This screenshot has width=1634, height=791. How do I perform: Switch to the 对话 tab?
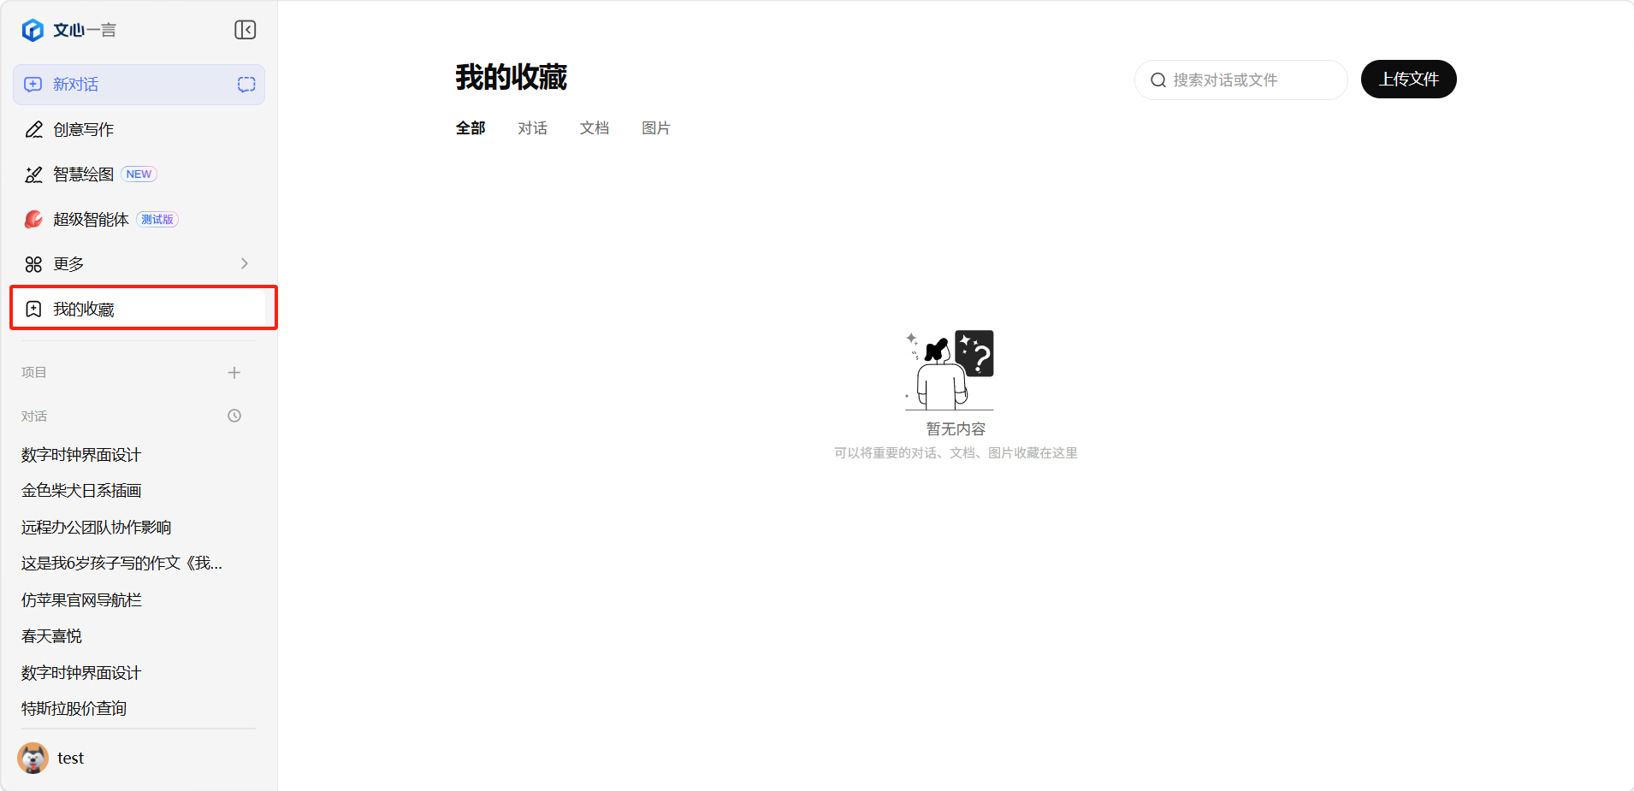click(x=532, y=127)
